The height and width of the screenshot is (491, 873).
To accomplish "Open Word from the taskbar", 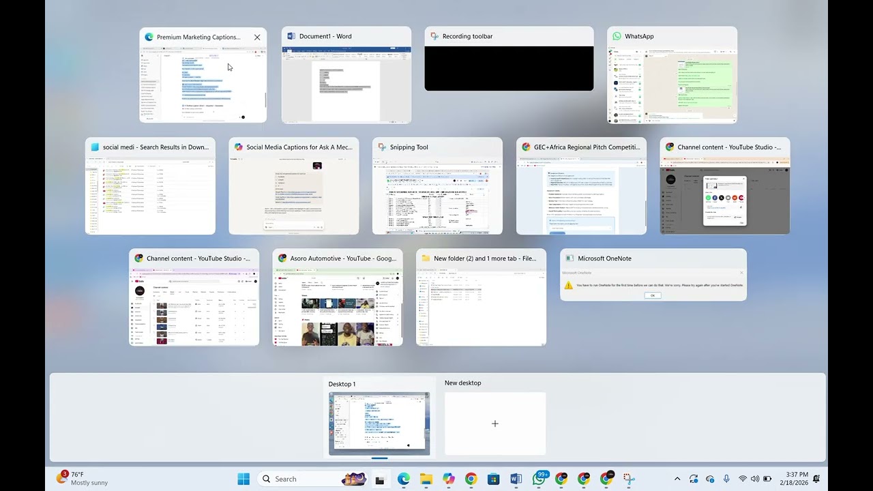I will click(516, 479).
